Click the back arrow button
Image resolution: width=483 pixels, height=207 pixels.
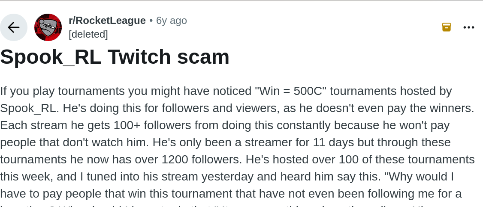[14, 27]
